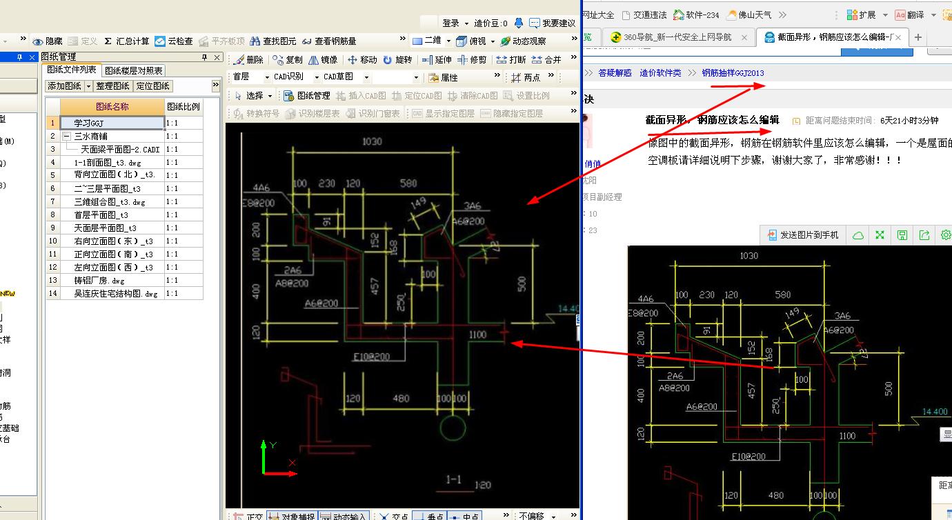952x520 pixels.
Task: Collapse the 三水商铺 tree node
Action: pyautogui.click(x=66, y=137)
